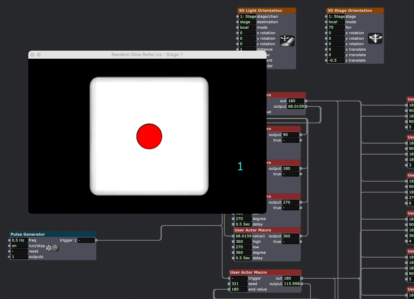Click the 3D Light Orientation spotlight icon
This screenshot has height=299, width=414.
287,41
